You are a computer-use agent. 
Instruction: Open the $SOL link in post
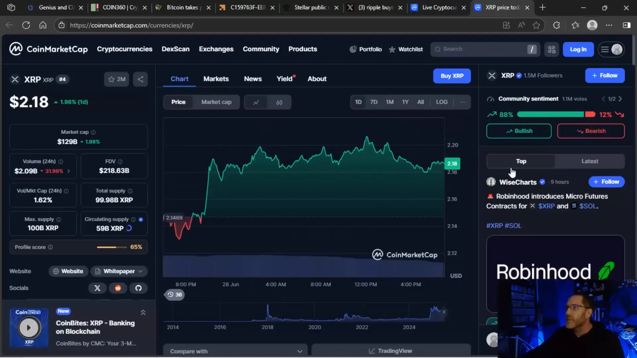click(x=588, y=206)
